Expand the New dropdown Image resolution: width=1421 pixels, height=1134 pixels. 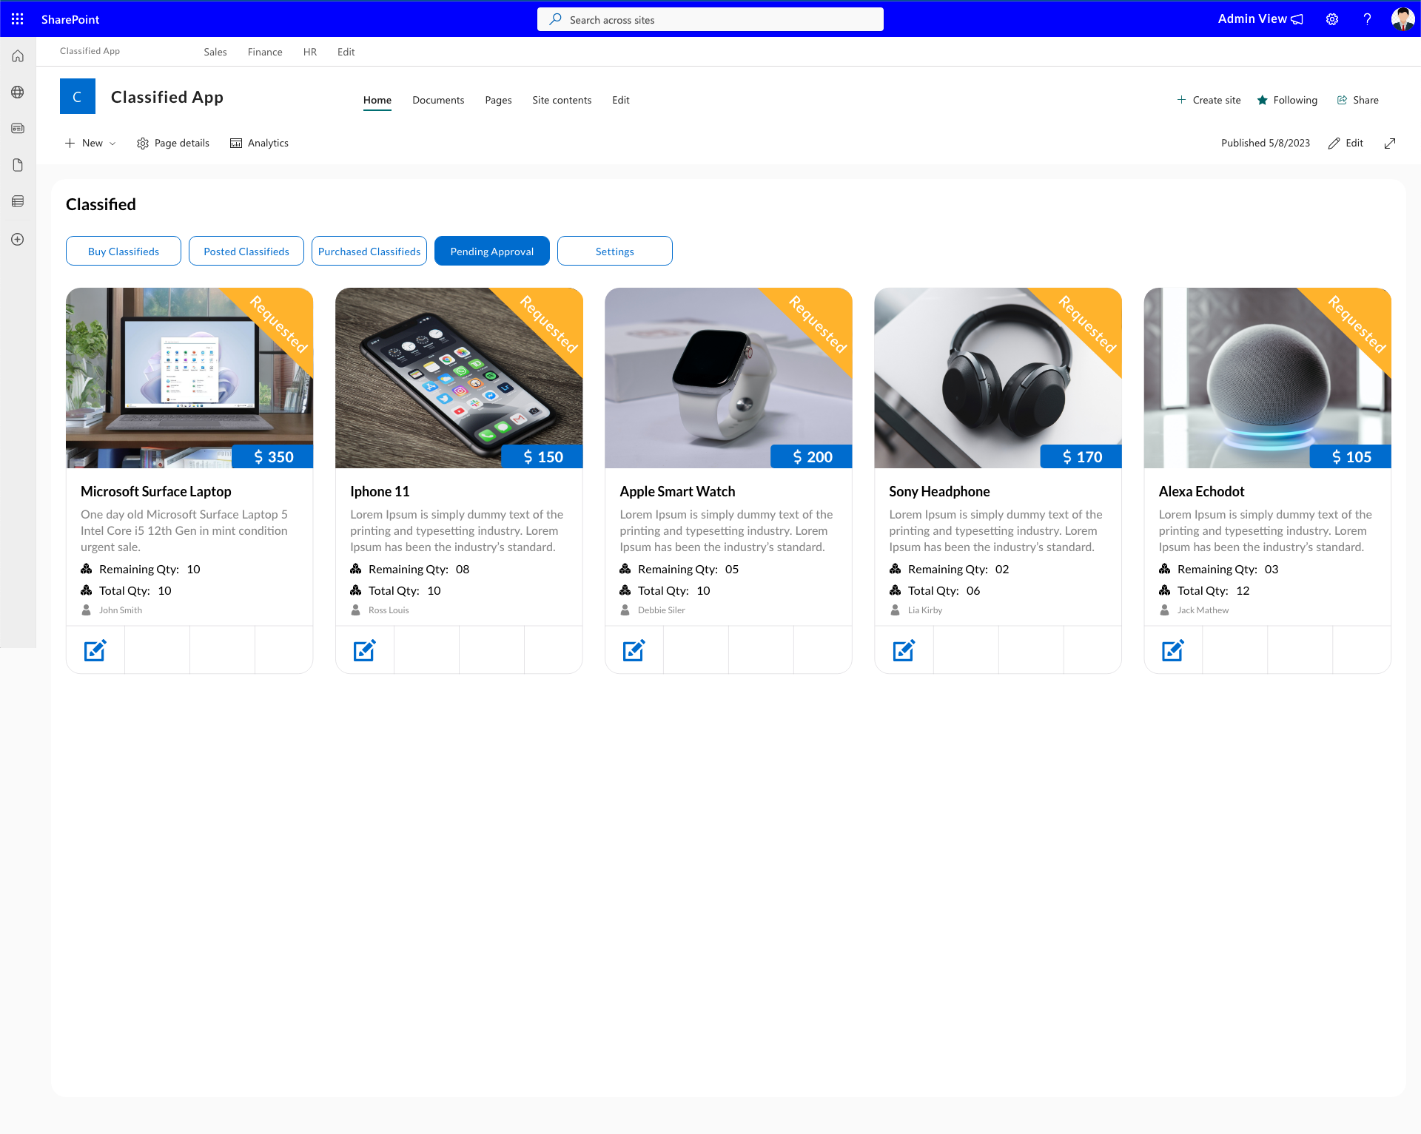coord(90,144)
